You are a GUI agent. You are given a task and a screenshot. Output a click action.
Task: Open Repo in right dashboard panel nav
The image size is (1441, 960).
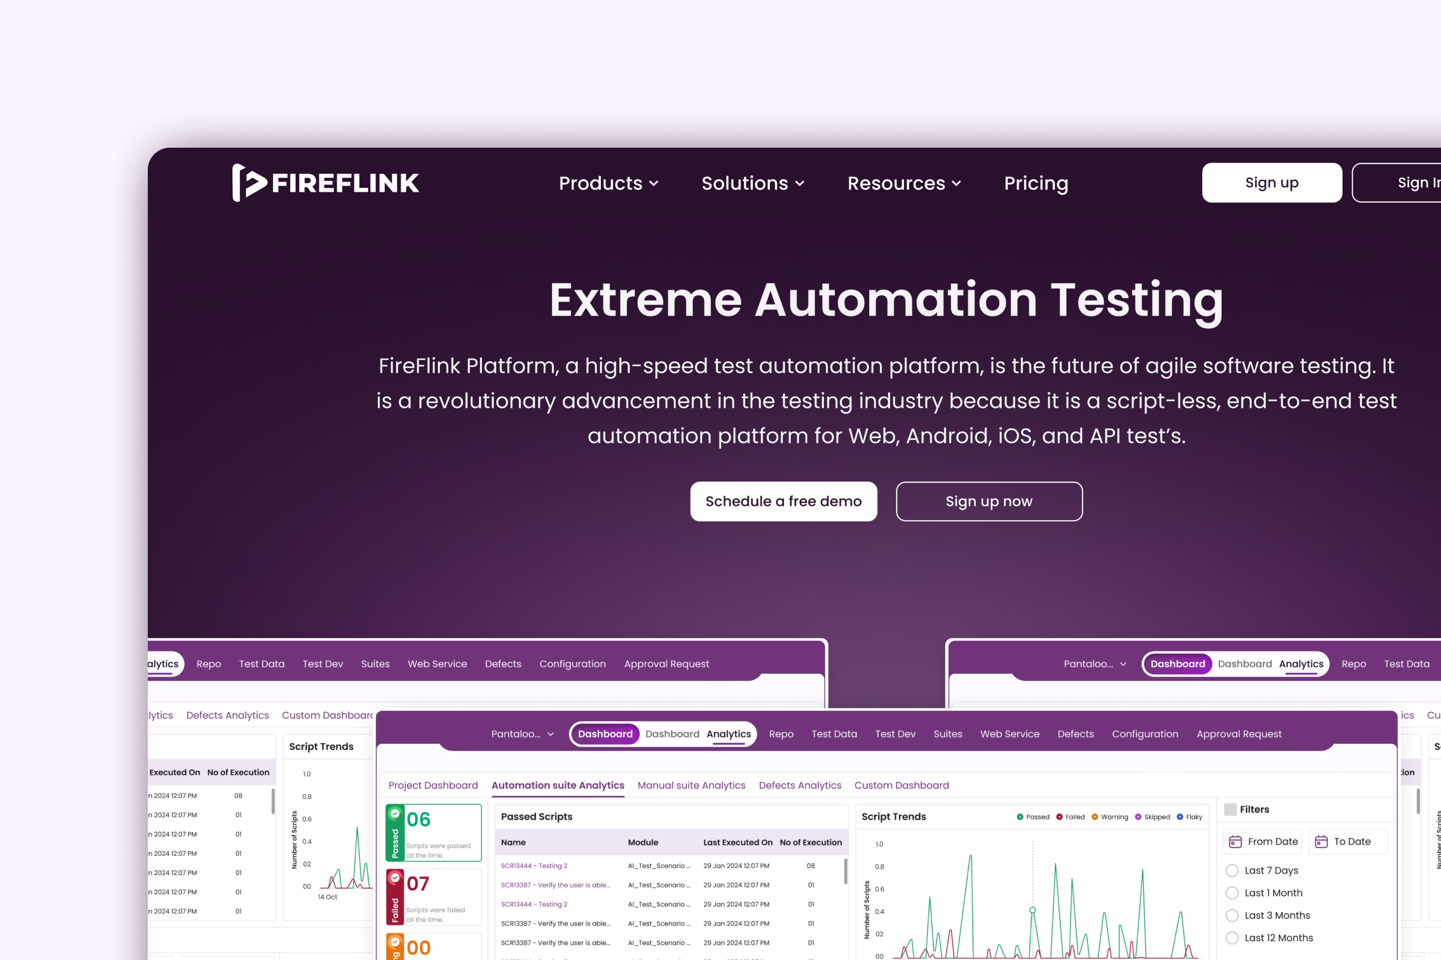1353,664
